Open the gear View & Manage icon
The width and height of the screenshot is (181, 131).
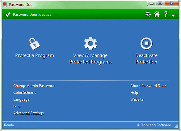point(90,43)
